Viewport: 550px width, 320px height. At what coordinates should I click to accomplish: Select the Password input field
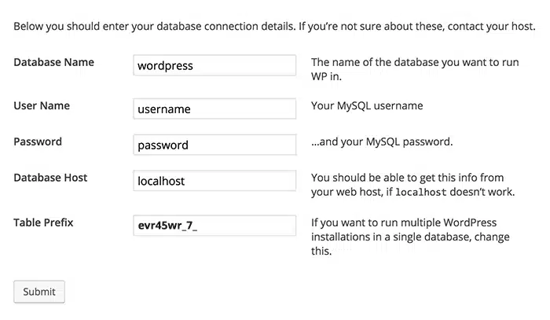pyautogui.click(x=214, y=145)
